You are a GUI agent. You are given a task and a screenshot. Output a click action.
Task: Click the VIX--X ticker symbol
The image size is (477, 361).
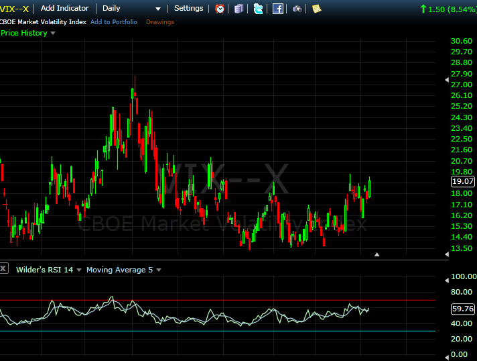pos(14,9)
